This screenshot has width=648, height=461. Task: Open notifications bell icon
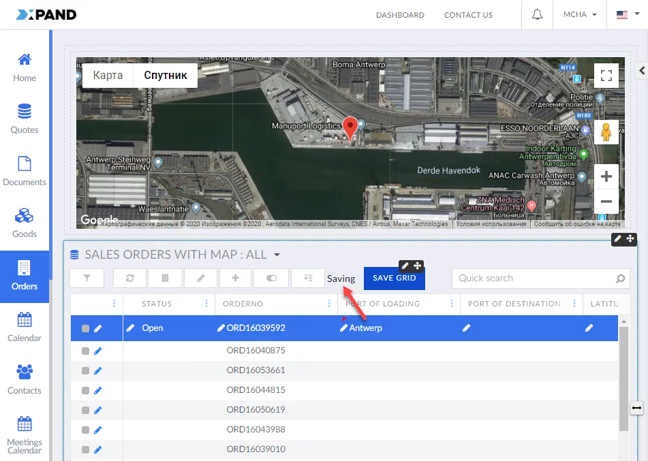tap(538, 15)
